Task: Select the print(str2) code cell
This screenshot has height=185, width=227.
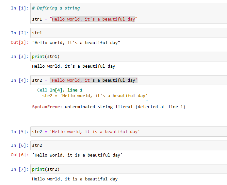Action: [129, 169]
